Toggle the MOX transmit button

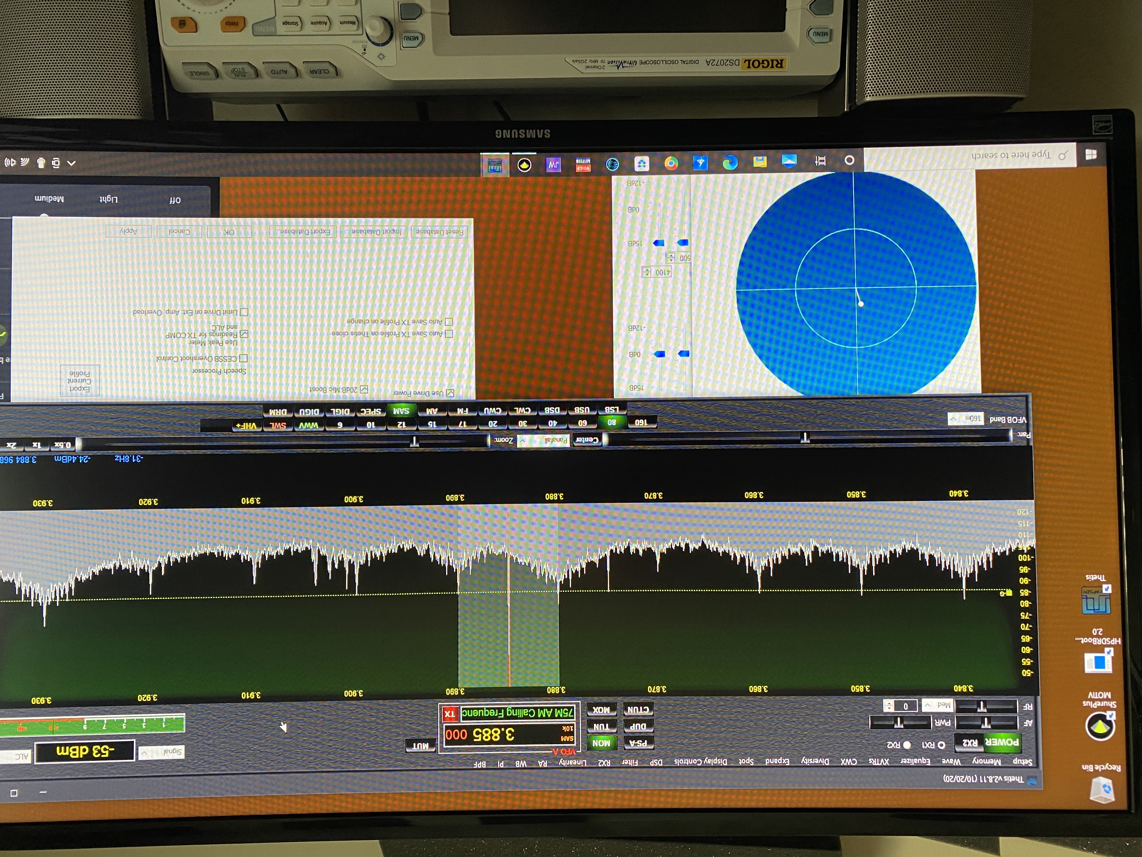tap(601, 710)
